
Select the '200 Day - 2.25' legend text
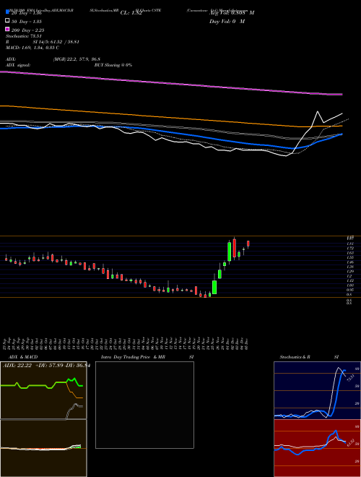click(x=28, y=30)
